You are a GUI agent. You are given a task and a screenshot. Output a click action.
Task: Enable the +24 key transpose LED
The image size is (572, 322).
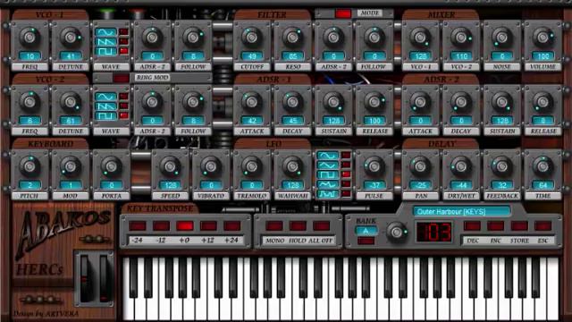[232, 225]
